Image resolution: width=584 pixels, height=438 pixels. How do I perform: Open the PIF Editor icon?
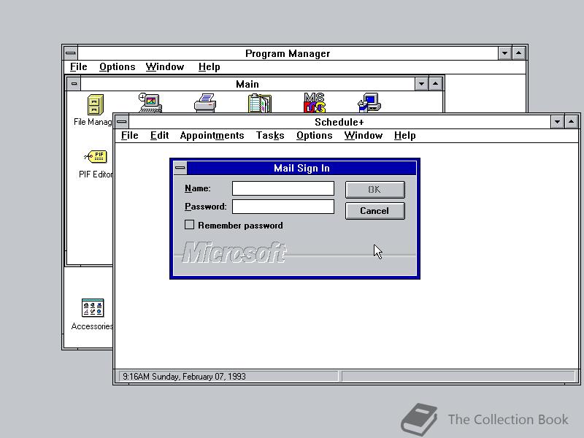[96, 156]
